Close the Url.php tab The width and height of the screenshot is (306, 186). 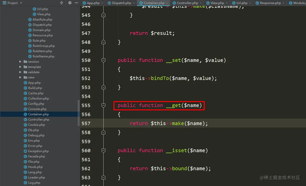pyautogui.click(x=250, y=3)
